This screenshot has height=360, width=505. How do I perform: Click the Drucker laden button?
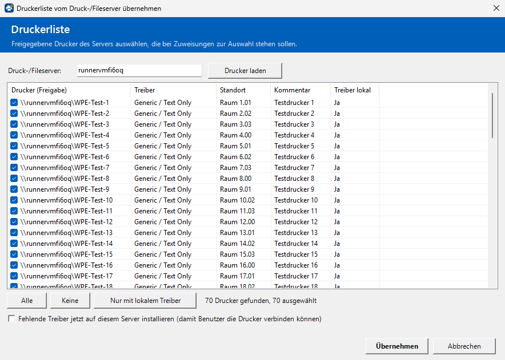pyautogui.click(x=245, y=70)
